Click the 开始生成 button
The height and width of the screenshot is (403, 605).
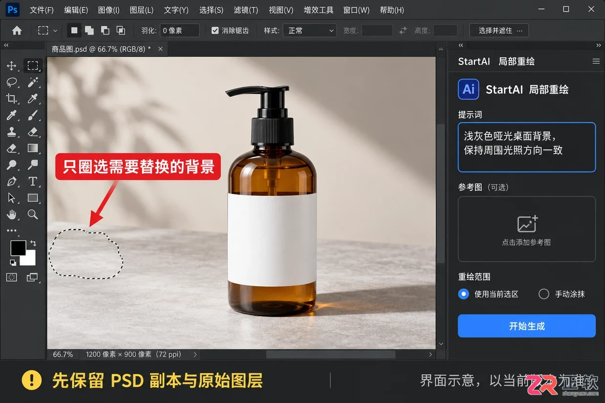(x=526, y=326)
